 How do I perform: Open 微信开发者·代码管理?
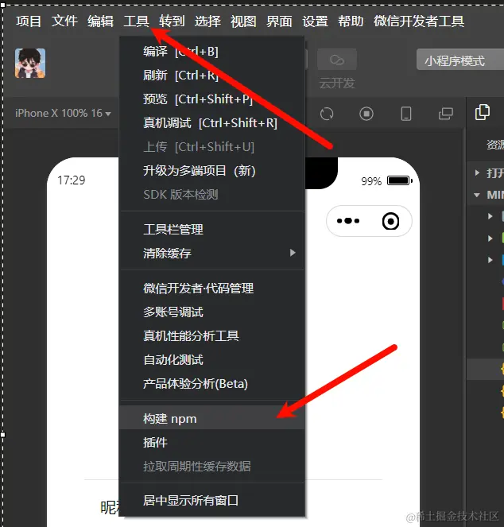211,289
